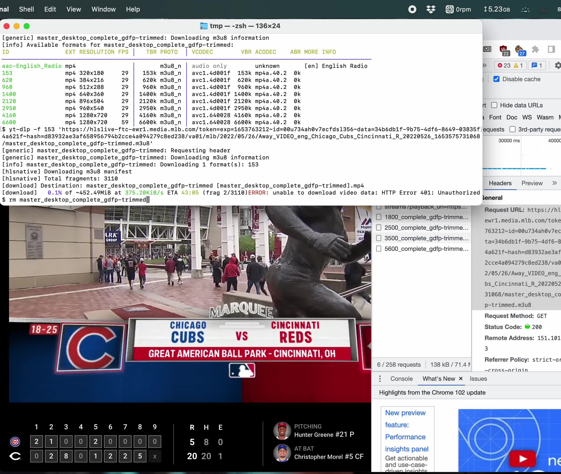This screenshot has width=561, height=474.
Task: Open the browser extensions puzzle-piece menu
Action: [x=535, y=50]
